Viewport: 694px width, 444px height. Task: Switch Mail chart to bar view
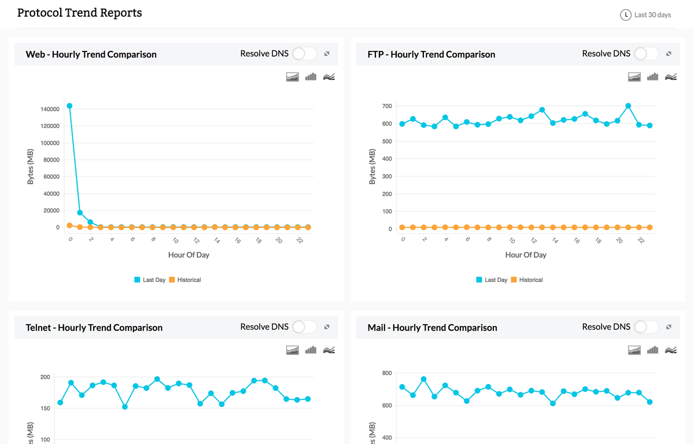(x=652, y=350)
